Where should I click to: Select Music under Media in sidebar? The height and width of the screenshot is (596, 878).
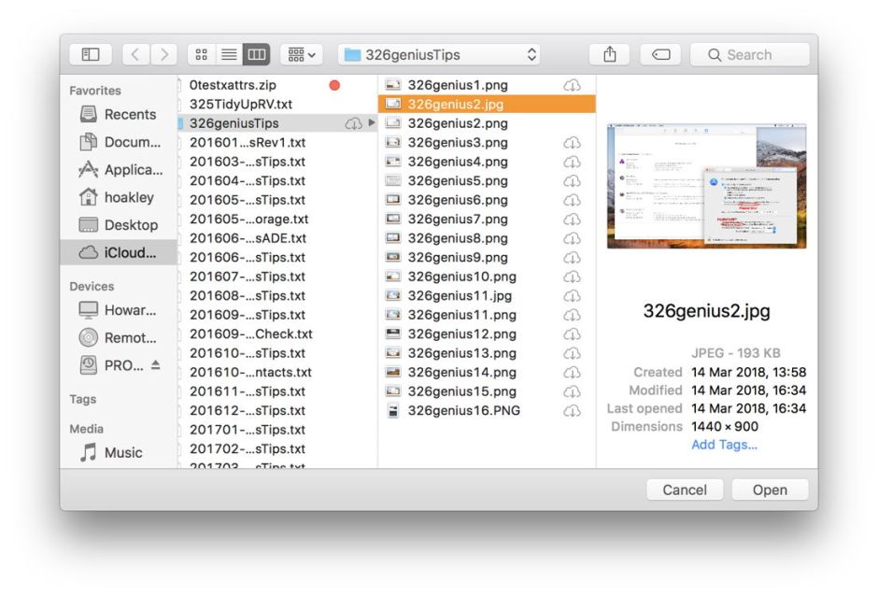(x=123, y=452)
